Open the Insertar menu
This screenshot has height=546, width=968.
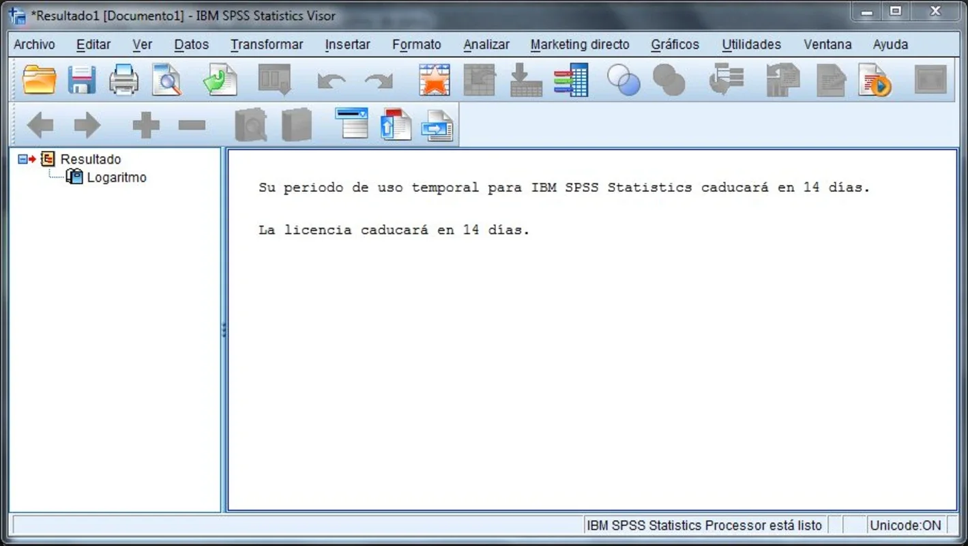tap(347, 44)
